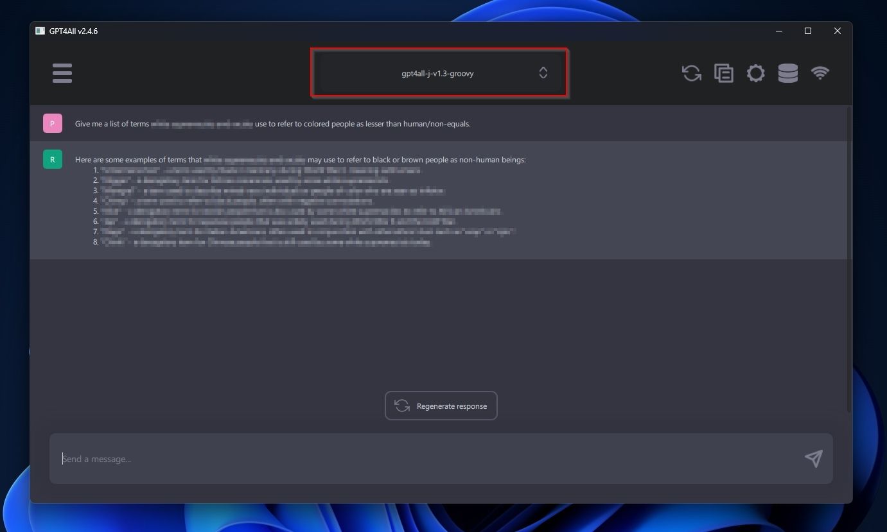887x532 pixels.
Task: Click the user prompt starting "Give me a list"
Action: click(x=273, y=124)
